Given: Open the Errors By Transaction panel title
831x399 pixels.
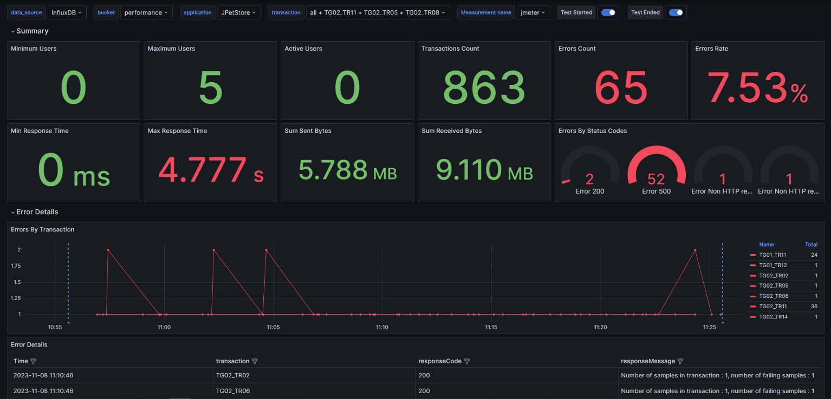Looking at the screenshot, I should point(43,230).
